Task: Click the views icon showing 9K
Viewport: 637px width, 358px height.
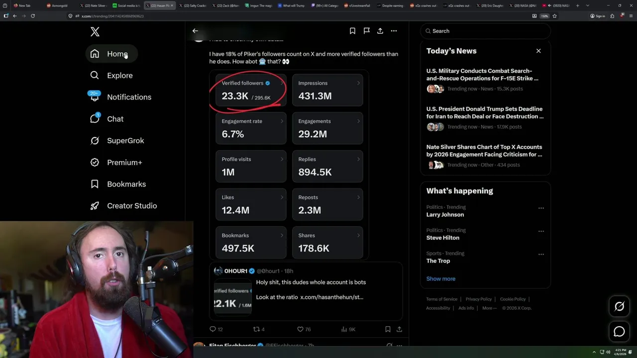Action: coord(344,329)
